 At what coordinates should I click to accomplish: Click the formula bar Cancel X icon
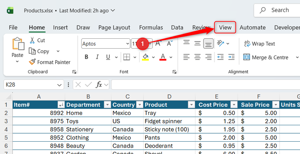78,85
